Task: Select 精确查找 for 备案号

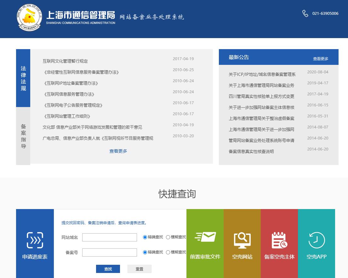Action: (x=145, y=252)
